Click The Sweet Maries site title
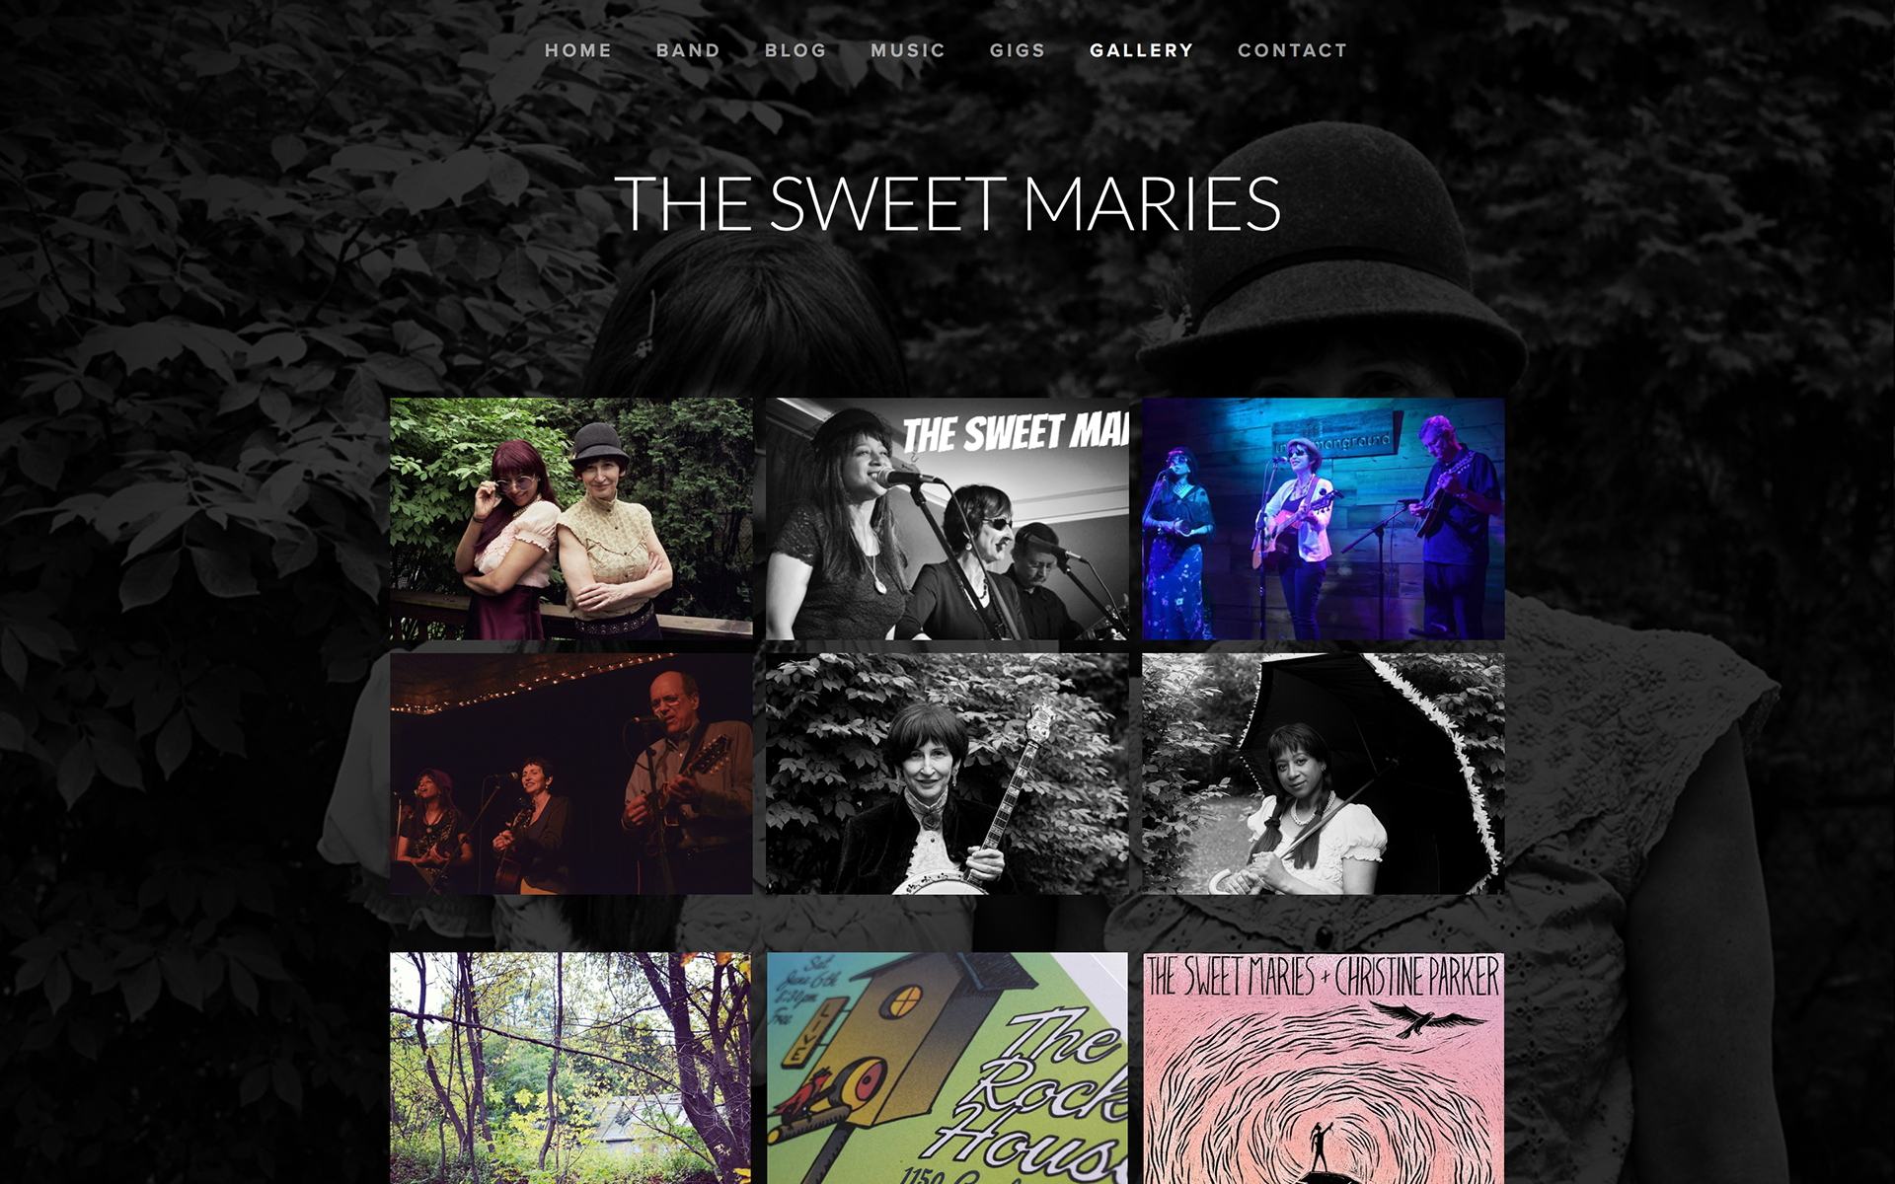 tap(947, 204)
